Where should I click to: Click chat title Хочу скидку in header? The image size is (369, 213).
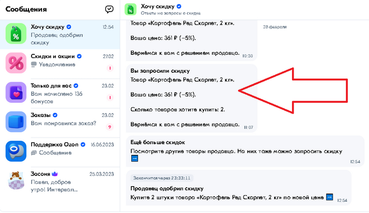tap(158, 6)
